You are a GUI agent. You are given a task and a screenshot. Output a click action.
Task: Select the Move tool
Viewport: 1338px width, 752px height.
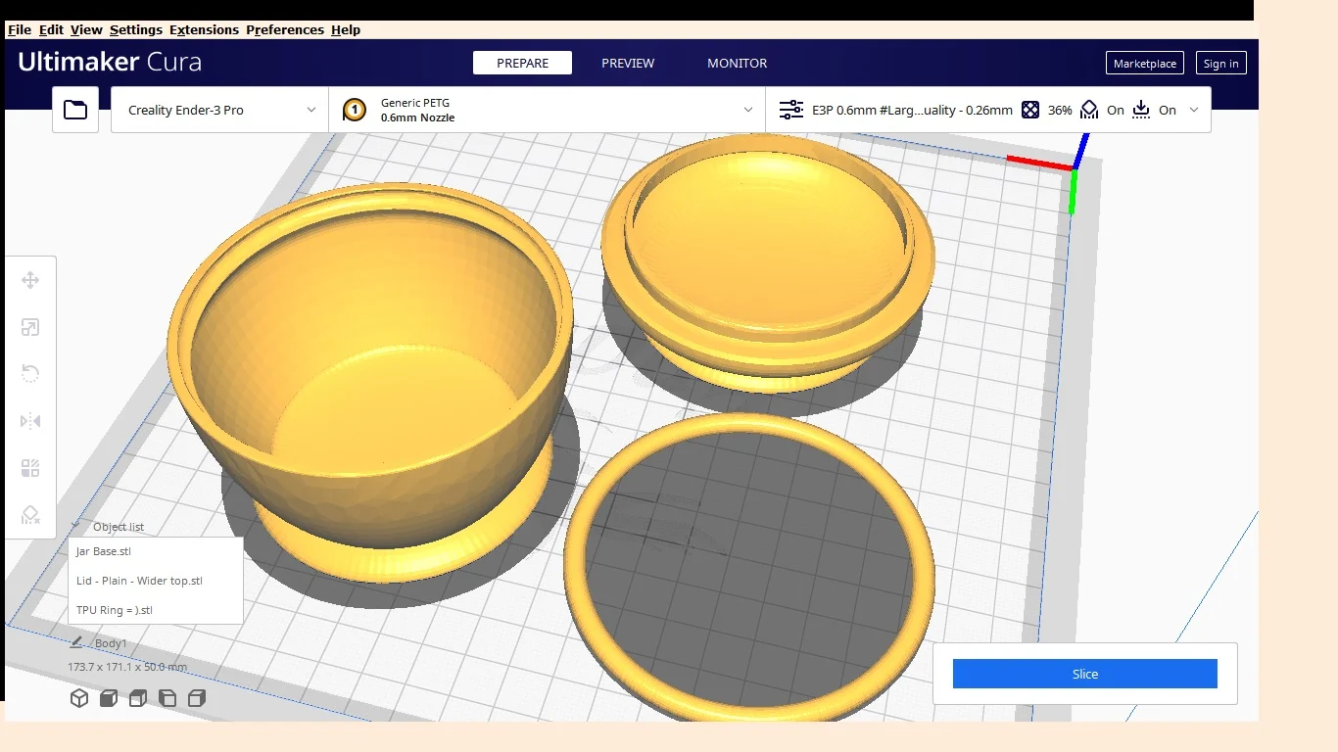(30, 280)
